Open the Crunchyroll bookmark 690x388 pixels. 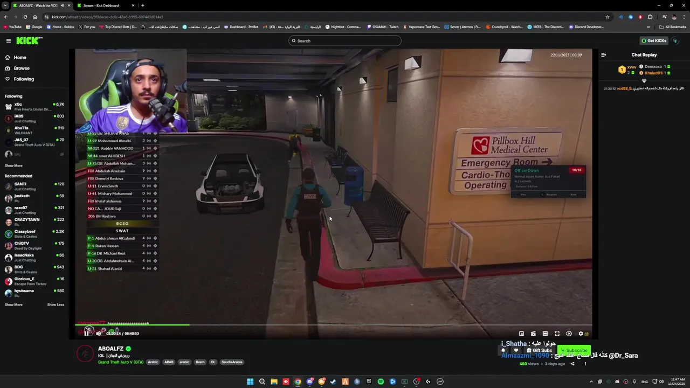505,26
